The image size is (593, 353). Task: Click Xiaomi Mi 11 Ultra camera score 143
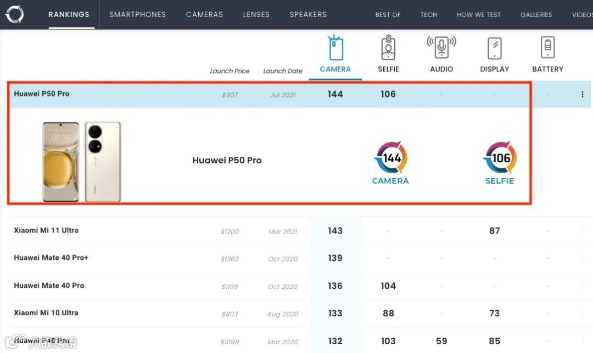(x=335, y=231)
